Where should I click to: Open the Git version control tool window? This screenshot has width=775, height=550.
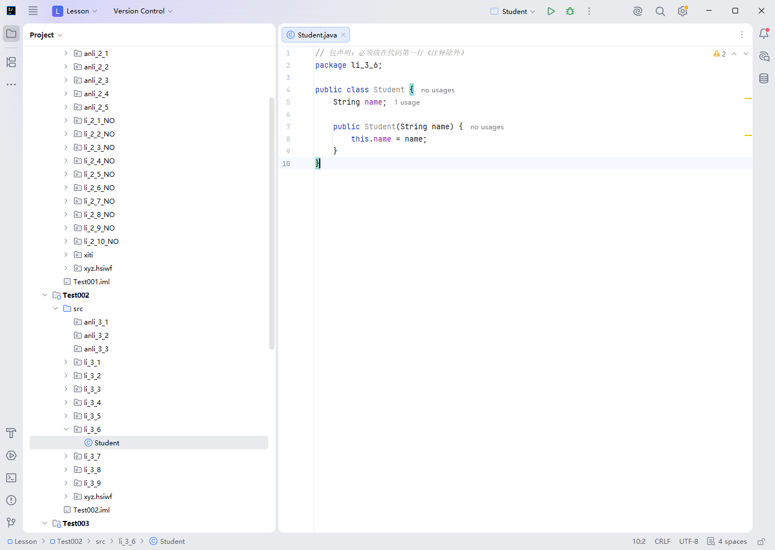coord(11,523)
